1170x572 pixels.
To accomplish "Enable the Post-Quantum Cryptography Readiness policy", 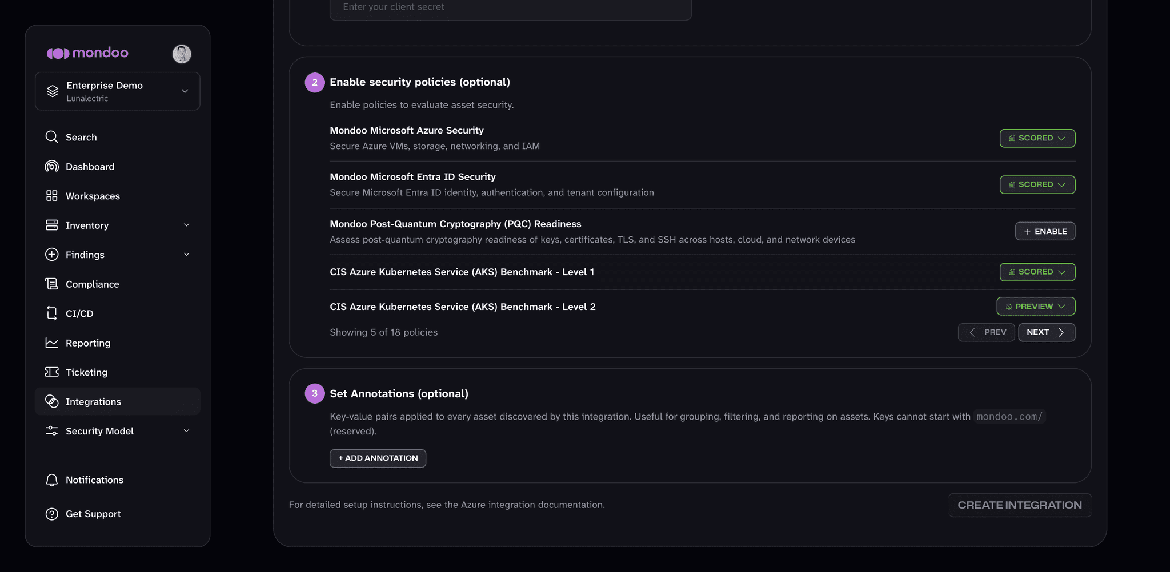I will pyautogui.click(x=1045, y=231).
